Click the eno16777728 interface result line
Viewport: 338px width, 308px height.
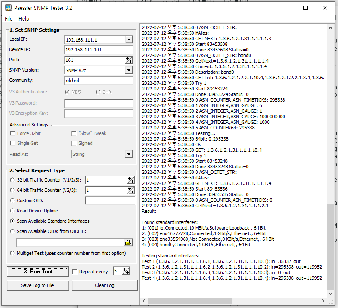pyautogui.click(x=204, y=233)
